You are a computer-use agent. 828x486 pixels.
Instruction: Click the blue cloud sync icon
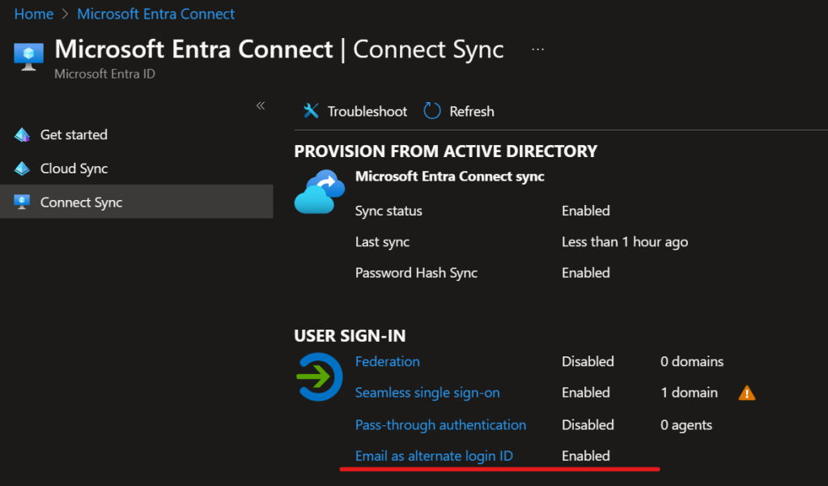[x=320, y=192]
